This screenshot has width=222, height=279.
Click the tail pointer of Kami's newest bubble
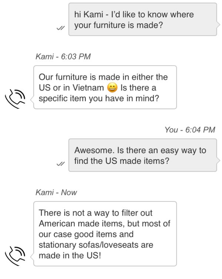(32, 257)
